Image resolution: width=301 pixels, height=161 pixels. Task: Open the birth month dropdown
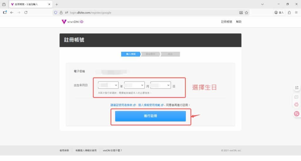tap(134, 85)
